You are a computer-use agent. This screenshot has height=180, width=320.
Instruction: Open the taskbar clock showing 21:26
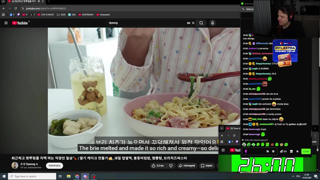coord(306,176)
